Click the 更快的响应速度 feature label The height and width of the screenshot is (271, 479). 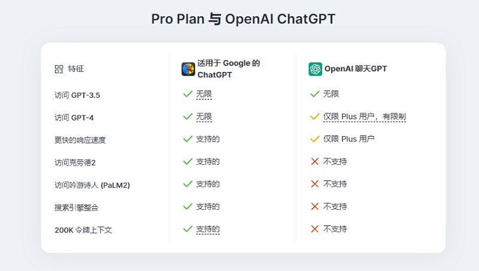click(80, 140)
